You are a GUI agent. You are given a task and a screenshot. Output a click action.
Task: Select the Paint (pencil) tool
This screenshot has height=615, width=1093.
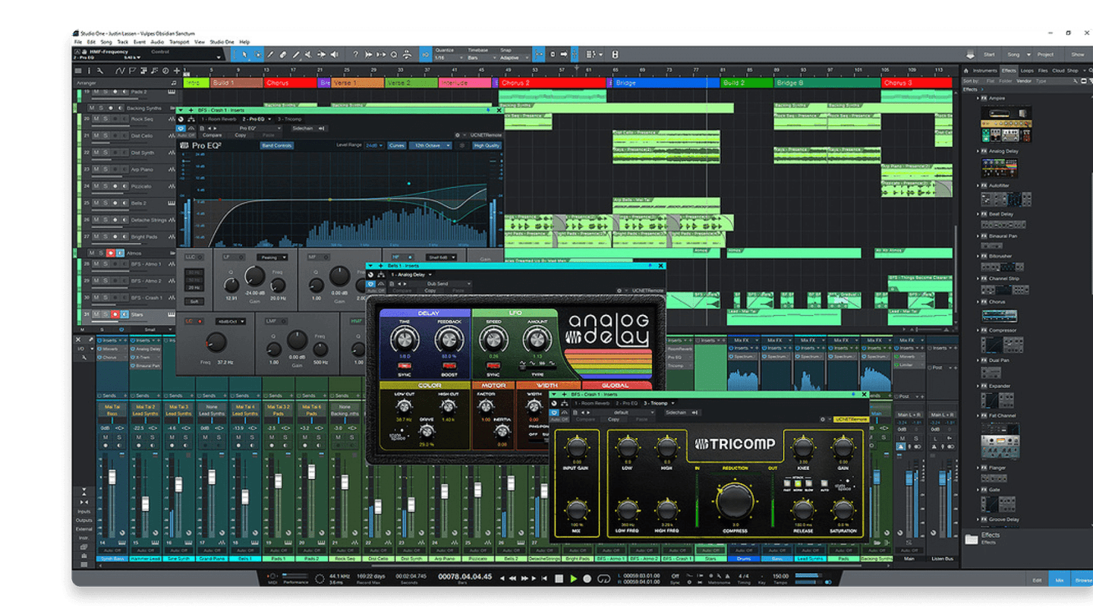click(296, 55)
